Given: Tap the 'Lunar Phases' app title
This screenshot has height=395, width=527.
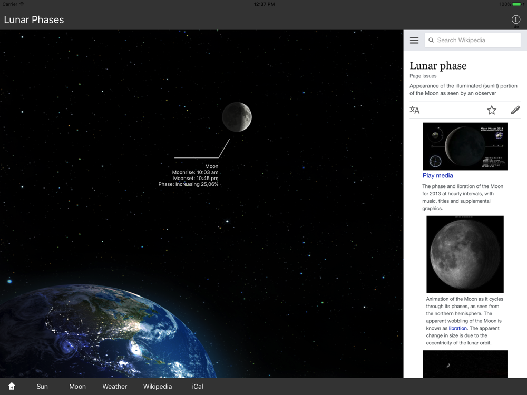Looking at the screenshot, I should pyautogui.click(x=34, y=20).
